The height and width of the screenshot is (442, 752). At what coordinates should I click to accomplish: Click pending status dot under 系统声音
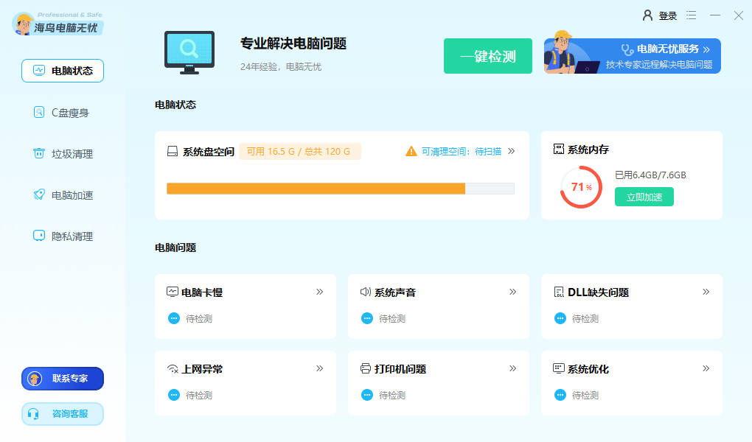click(x=367, y=318)
